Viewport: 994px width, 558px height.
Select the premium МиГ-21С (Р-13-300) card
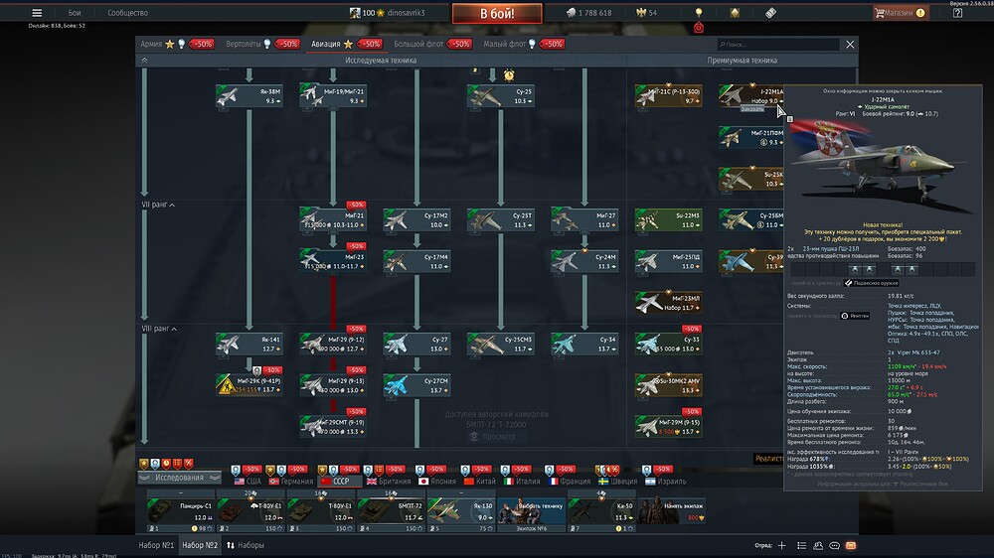tap(668, 95)
